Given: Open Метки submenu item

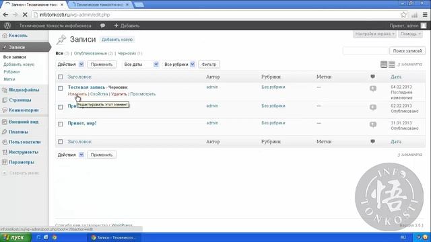Looking at the screenshot, I should point(9,79).
